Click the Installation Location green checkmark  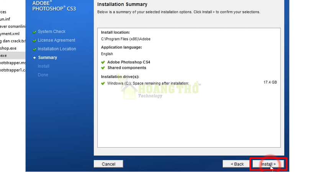(x=34, y=49)
